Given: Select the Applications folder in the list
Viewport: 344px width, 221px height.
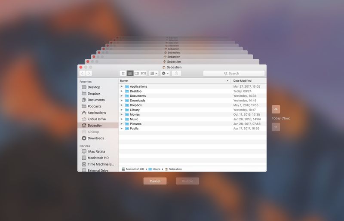Looking at the screenshot, I should click(193, 86).
